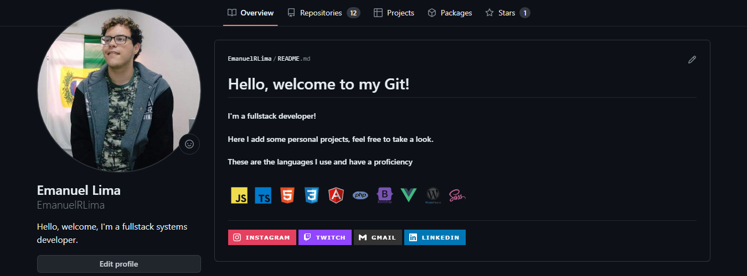Click the bio text "fullstack systems developer"
The height and width of the screenshot is (276, 747).
point(112,233)
